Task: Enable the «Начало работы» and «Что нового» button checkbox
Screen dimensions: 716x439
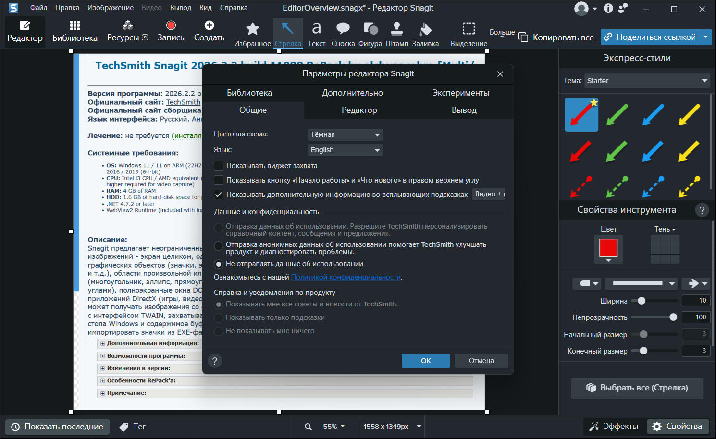Action: tap(219, 180)
